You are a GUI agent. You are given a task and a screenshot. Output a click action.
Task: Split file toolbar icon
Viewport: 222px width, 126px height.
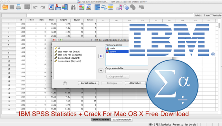tap(97, 7)
